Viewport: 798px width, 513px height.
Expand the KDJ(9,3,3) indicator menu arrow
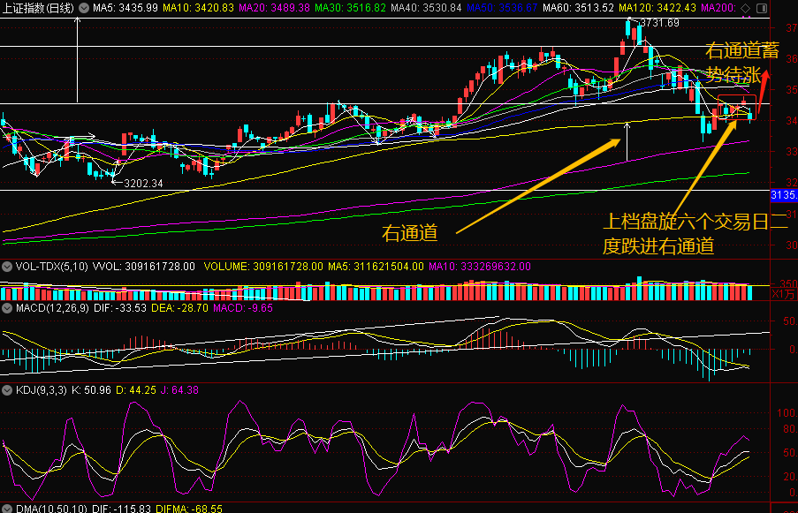point(7,390)
